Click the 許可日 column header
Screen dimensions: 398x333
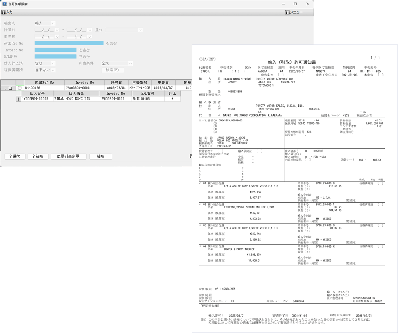(116, 83)
